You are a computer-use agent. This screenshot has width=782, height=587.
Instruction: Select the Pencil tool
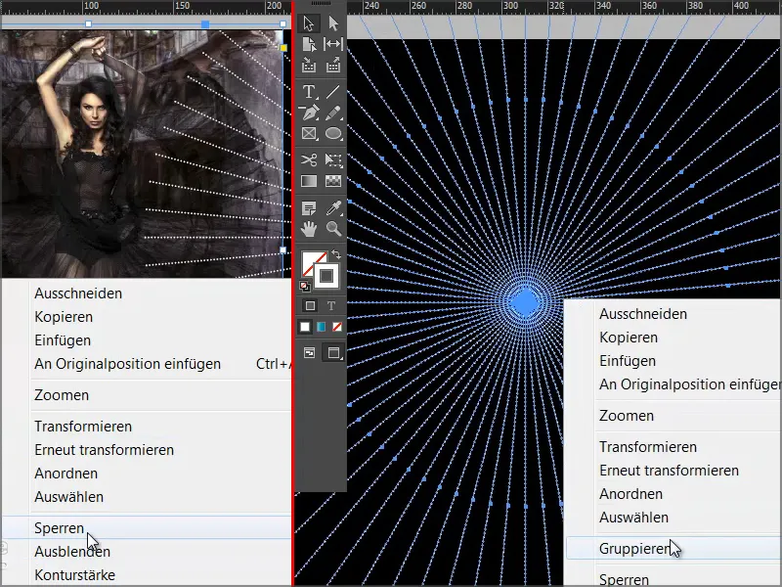[x=333, y=113]
